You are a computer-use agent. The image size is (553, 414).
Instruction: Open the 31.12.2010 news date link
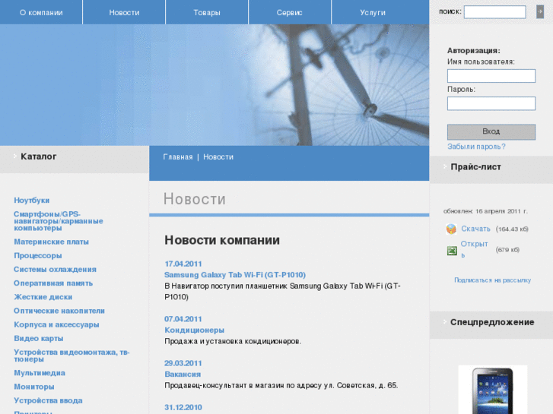point(183,408)
